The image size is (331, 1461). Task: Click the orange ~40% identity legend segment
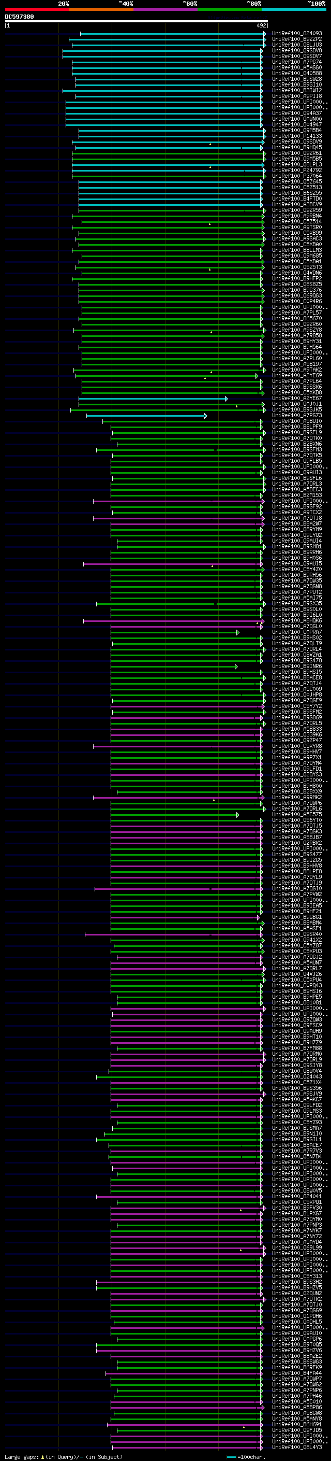click(101, 9)
